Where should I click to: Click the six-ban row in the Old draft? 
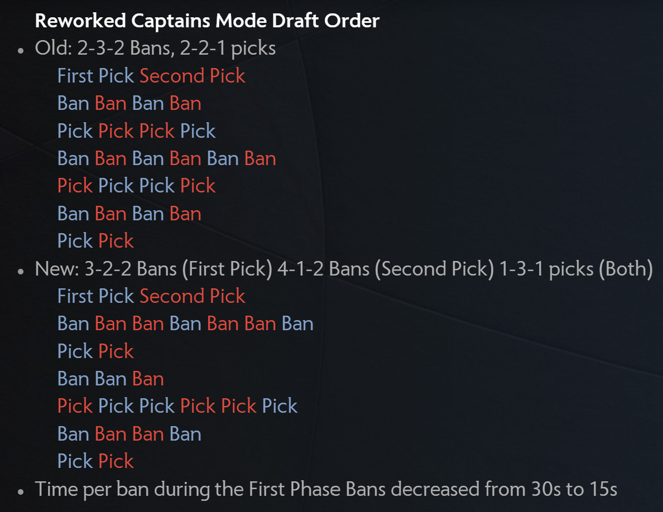click(167, 159)
